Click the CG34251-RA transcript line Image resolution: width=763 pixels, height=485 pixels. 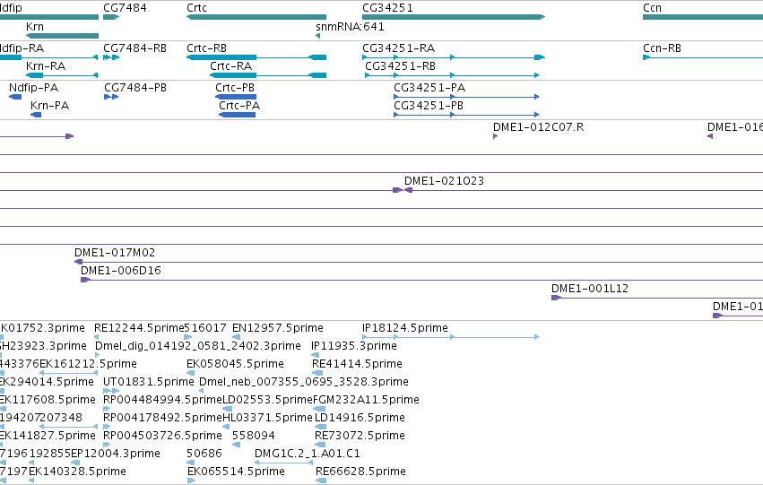(x=454, y=57)
